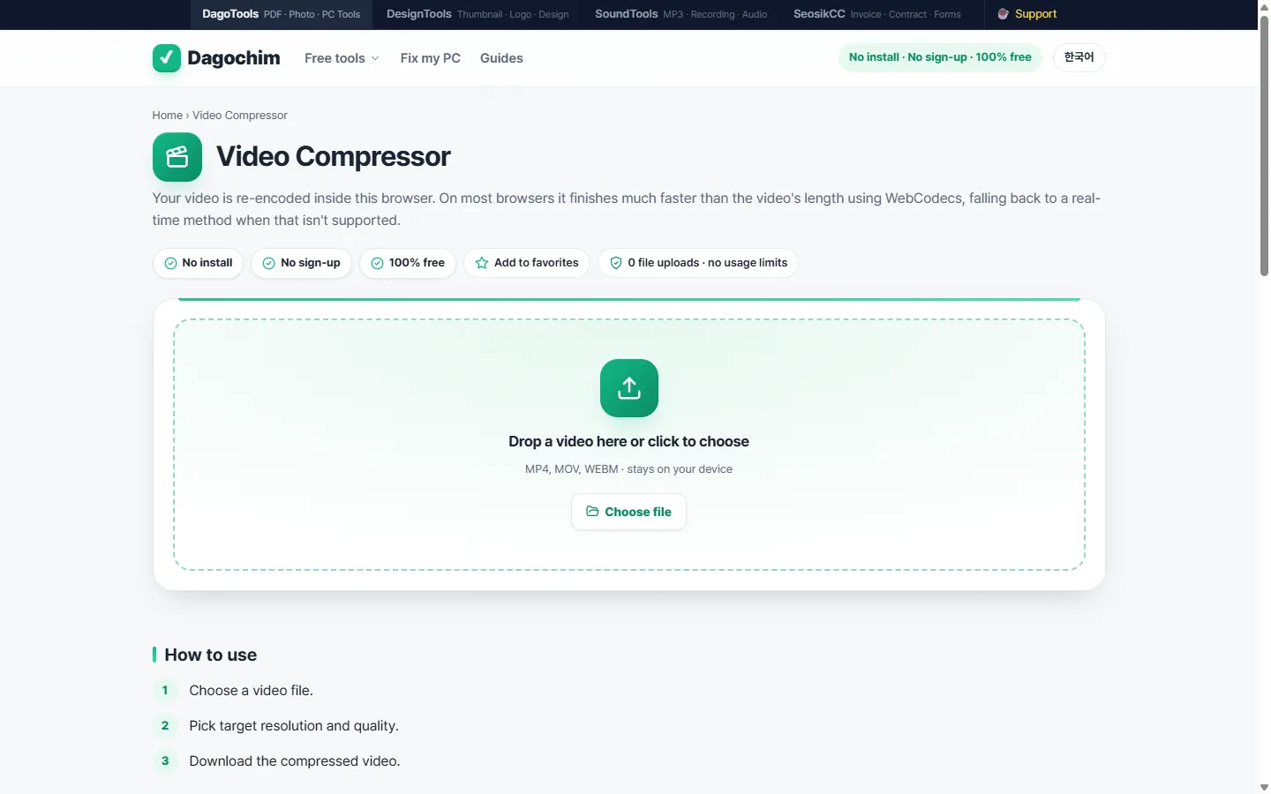Click the Dagochim brand name

(234, 58)
